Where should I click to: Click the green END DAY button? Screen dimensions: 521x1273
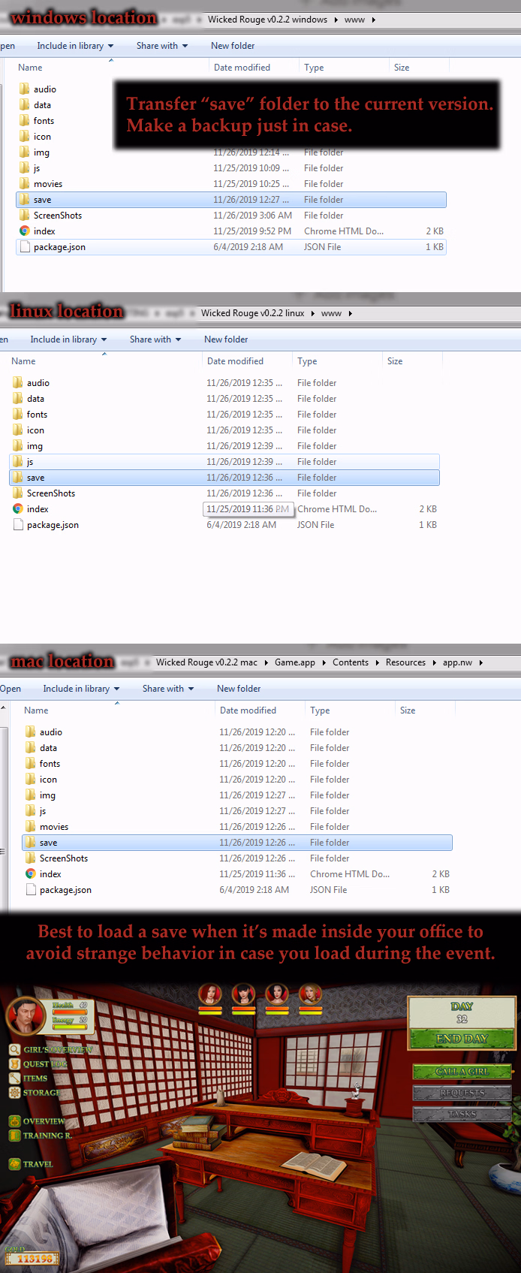click(462, 1039)
